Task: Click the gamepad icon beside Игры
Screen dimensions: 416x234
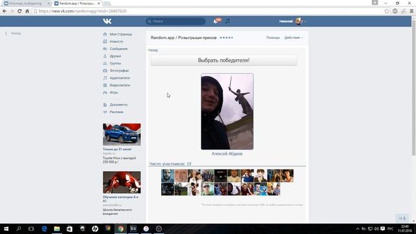Action: pos(105,92)
